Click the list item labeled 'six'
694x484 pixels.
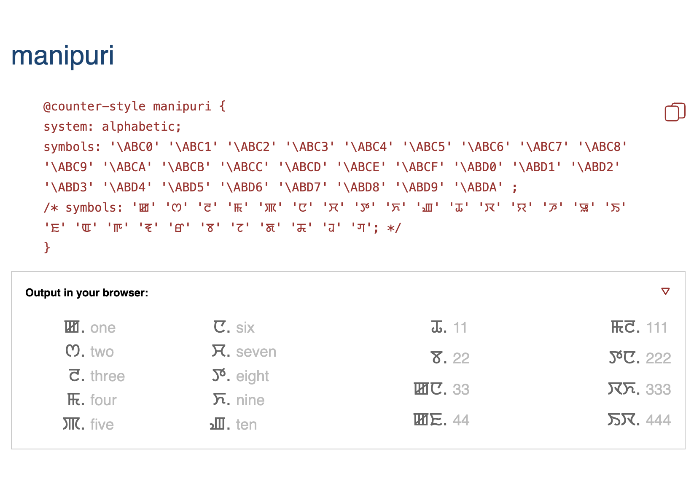(245, 328)
